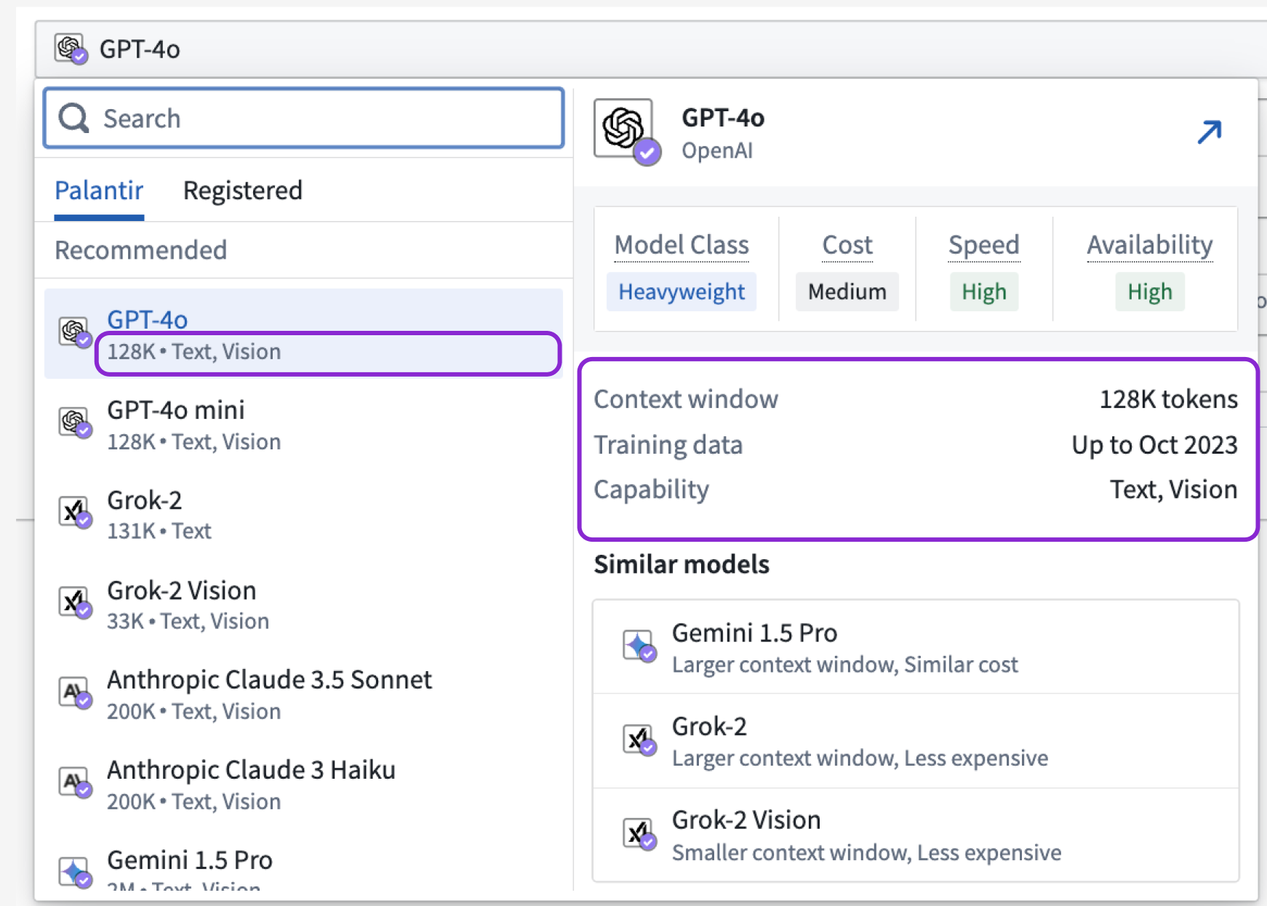Select Anthropic Claude 3 Haiku
Image resolution: width=1267 pixels, height=906 pixels.
pos(303,784)
